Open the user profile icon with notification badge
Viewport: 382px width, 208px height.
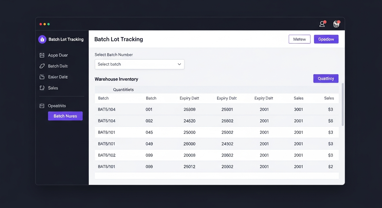[322, 24]
